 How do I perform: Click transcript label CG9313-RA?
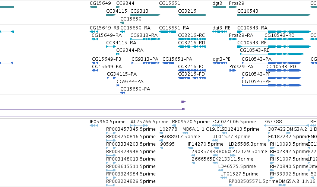[144, 35]
